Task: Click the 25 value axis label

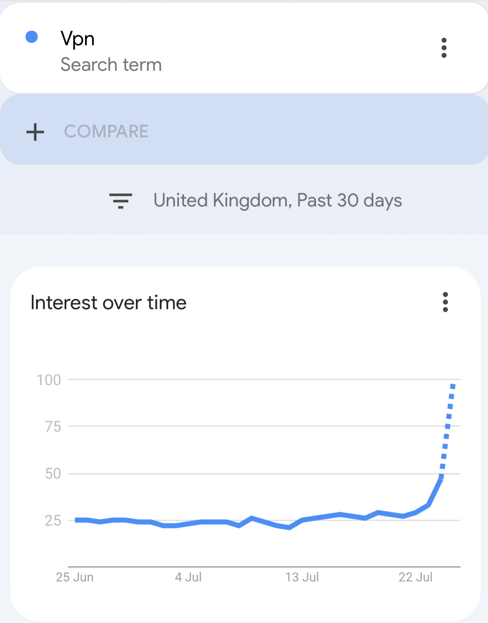Action: pos(53,521)
